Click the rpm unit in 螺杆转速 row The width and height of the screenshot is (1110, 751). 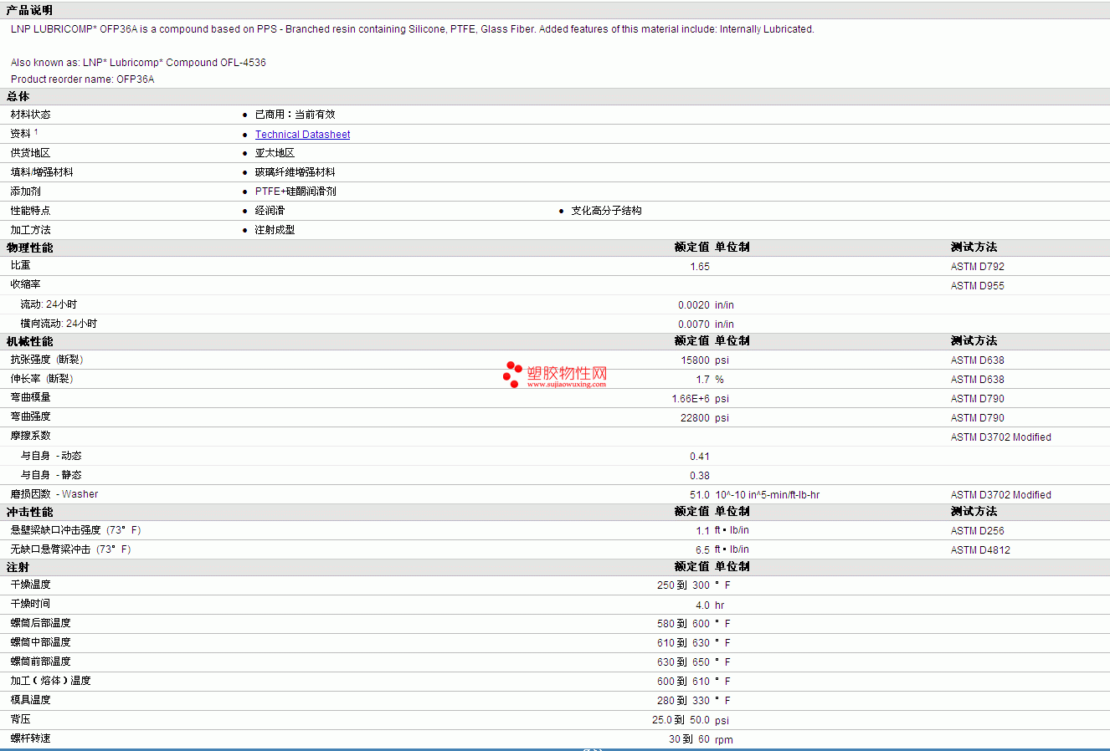tap(724, 740)
